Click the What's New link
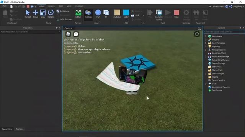Image resolution: width=245 pixels, height=137 pixels. (218, 6)
